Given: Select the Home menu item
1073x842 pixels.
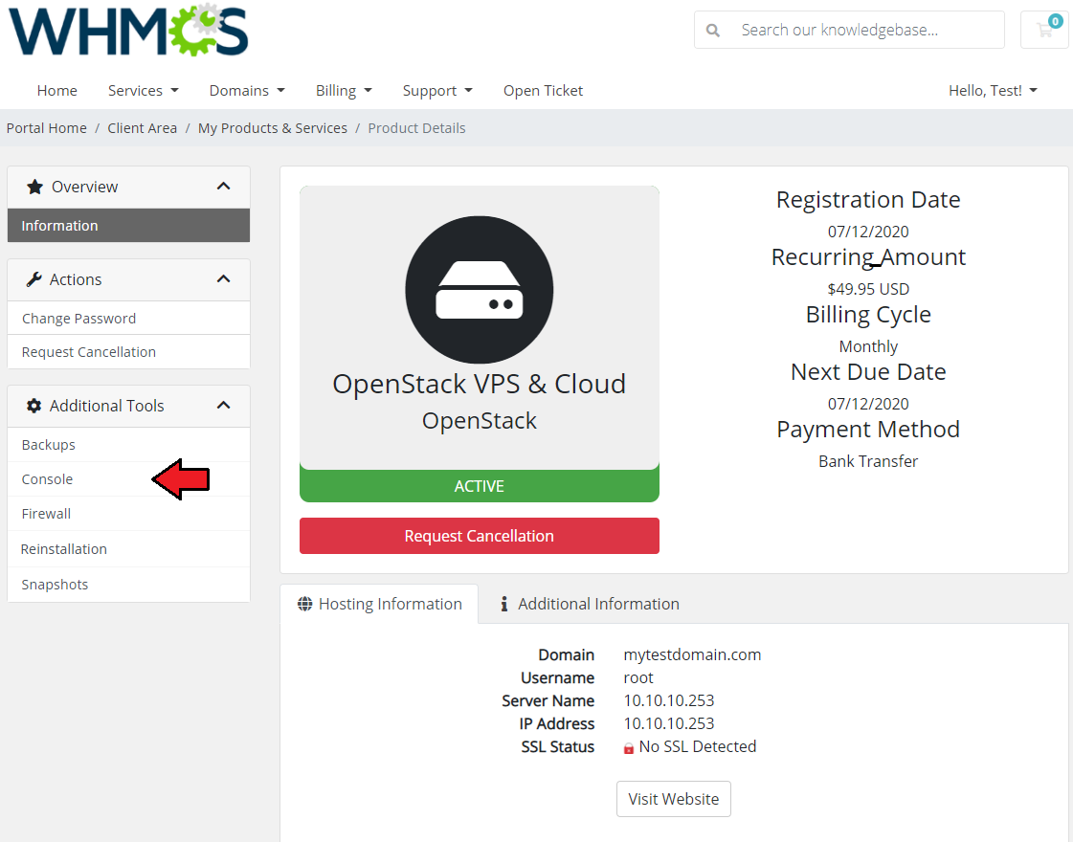Looking at the screenshot, I should (56, 90).
